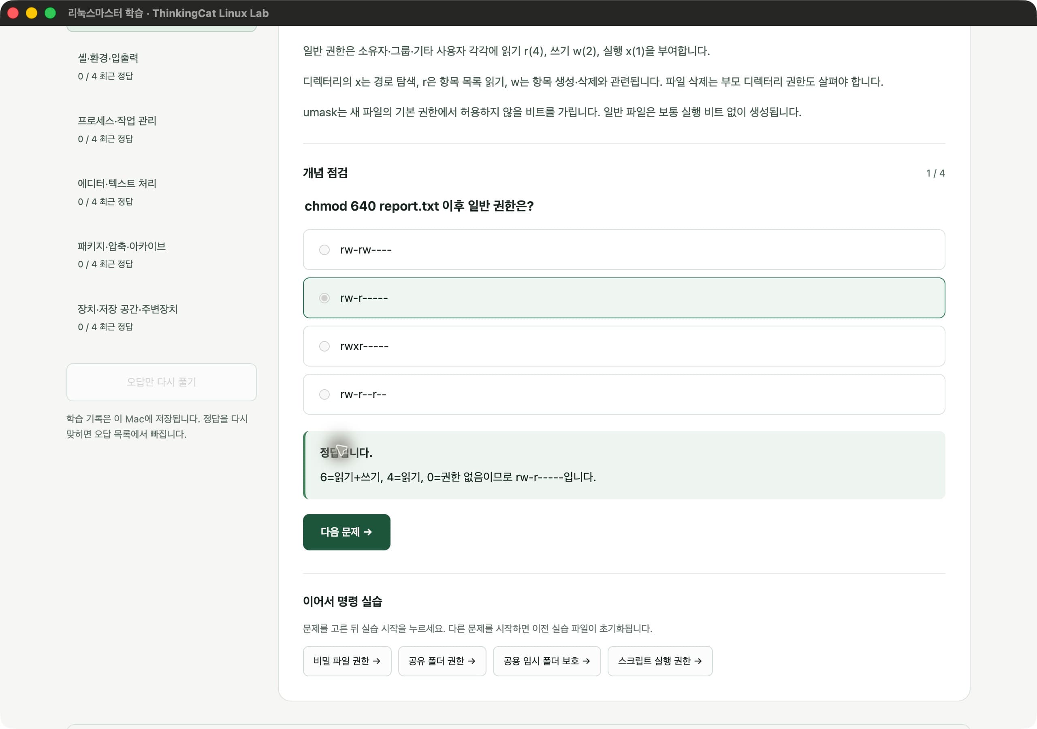
Task: Click the 6=읽기+쓰기 explanation text
Action: click(x=458, y=477)
